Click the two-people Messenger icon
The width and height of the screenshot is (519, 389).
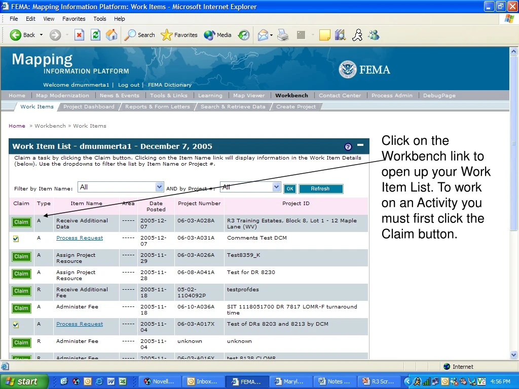374,35
